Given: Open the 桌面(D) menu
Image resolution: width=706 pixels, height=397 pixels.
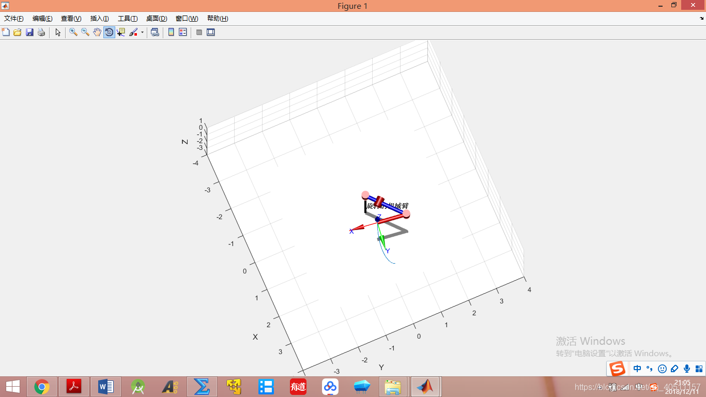Looking at the screenshot, I should tap(157, 19).
